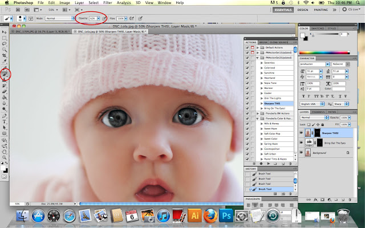
Task: Toggle the airbrush icon next to Flow
Action: coord(132,18)
